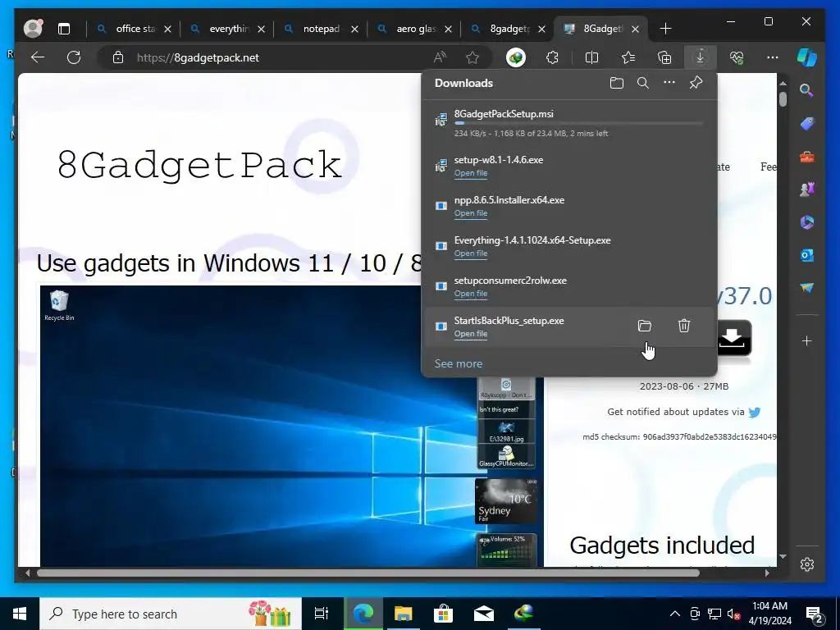Open file link for Everything-1.4.1.1024.x64-Setup.exe
Image resolution: width=840 pixels, height=630 pixels.
tap(471, 253)
